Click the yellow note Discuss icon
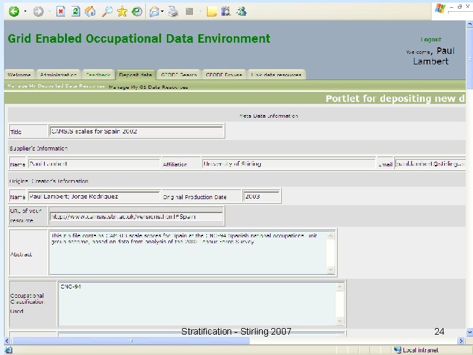Image resolution: width=473 pixels, height=355 pixels. 212,12
